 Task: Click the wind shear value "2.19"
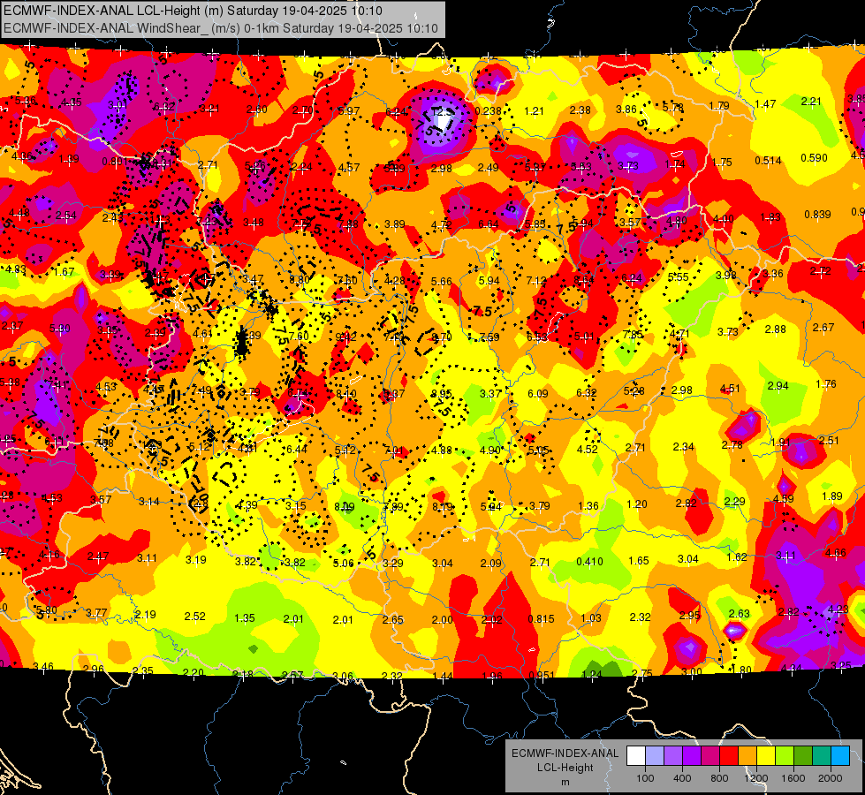[x=145, y=615]
